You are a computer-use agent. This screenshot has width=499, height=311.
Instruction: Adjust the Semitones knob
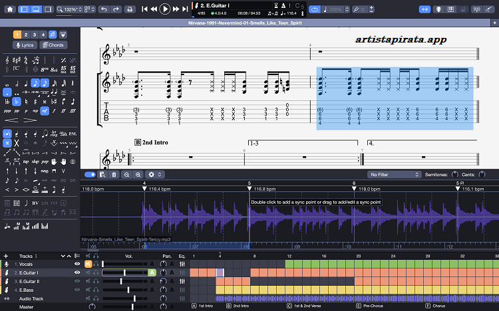455,174
